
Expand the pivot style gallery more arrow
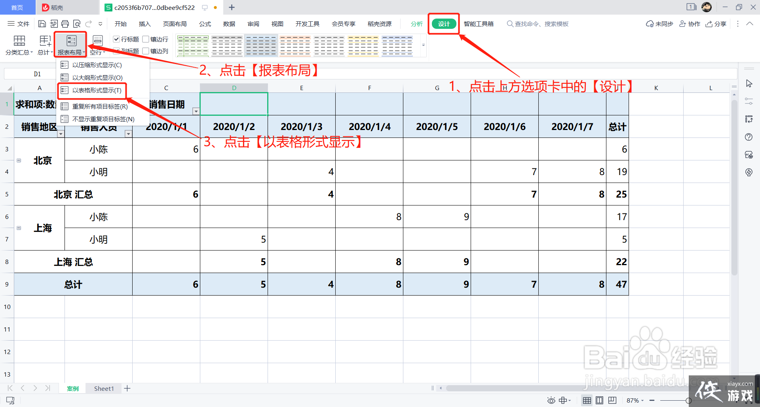[423, 45]
